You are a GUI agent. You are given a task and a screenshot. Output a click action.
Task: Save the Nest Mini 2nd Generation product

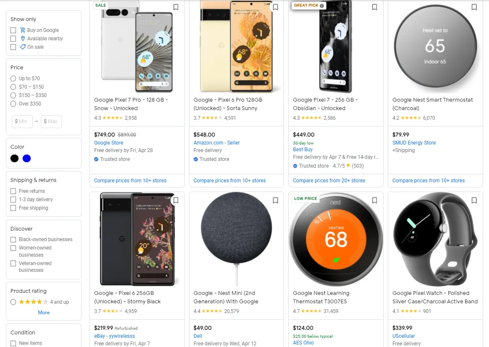(x=275, y=200)
